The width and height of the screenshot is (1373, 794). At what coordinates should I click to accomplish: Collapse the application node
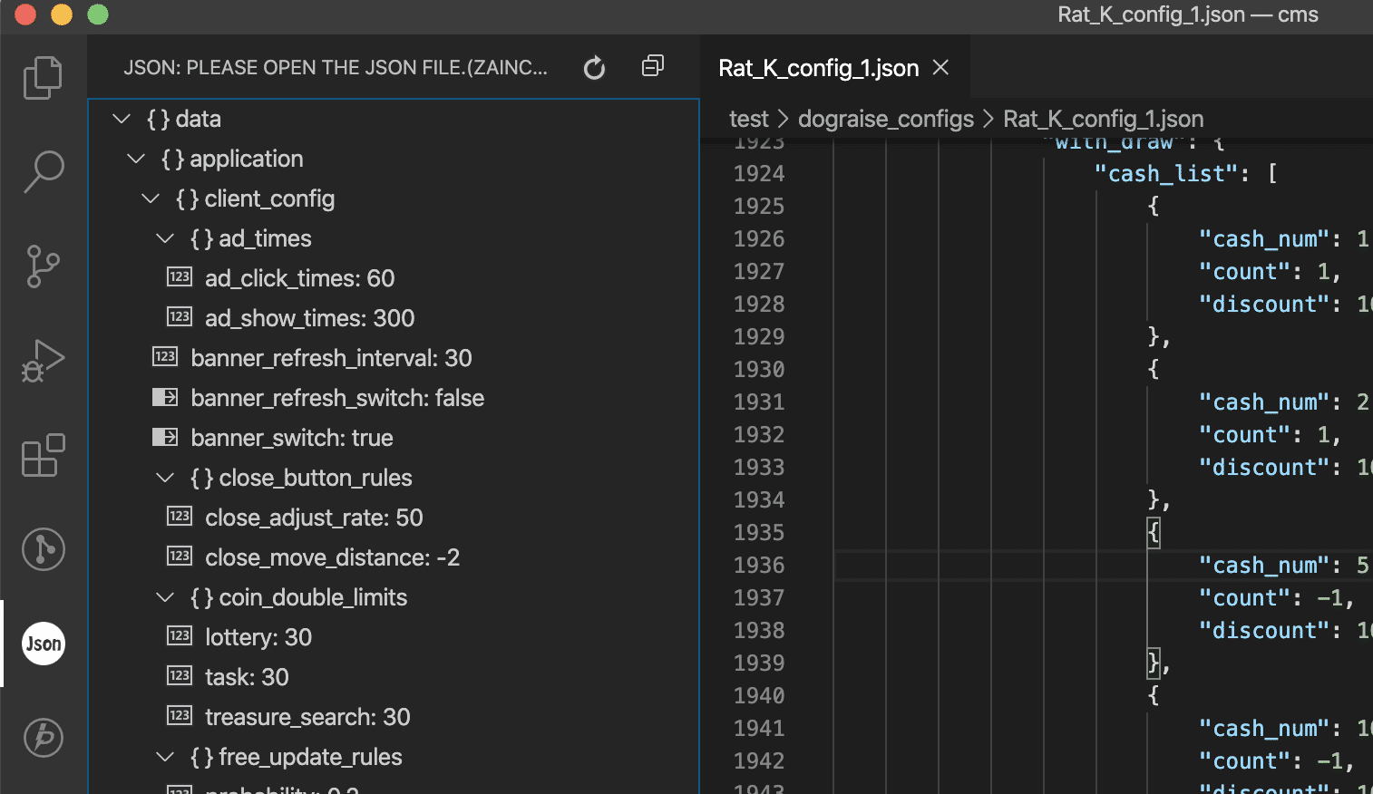136,159
